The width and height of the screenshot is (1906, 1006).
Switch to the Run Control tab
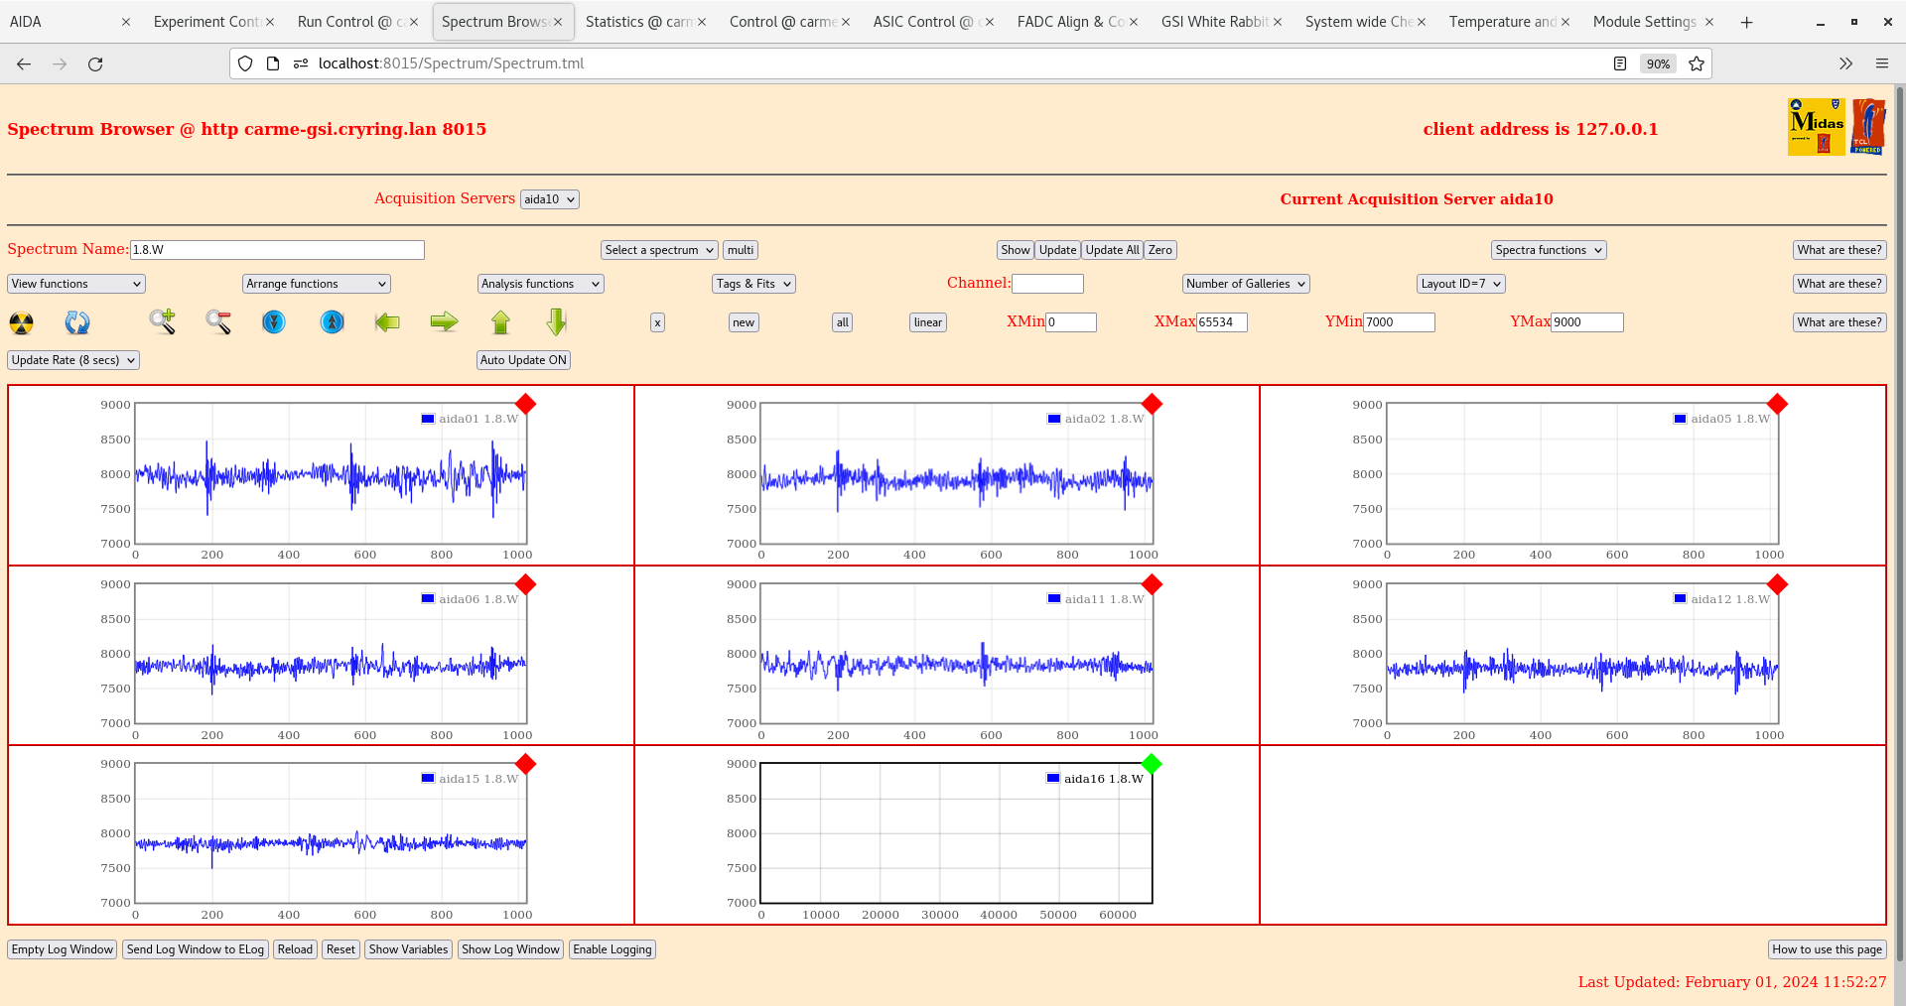pyautogui.click(x=352, y=21)
